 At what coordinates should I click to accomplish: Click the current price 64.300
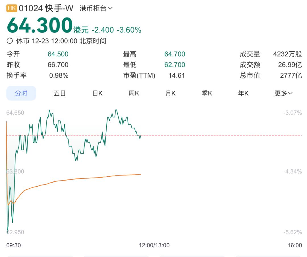[x=40, y=26]
